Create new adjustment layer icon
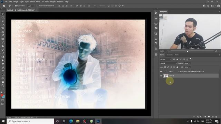Viewport: 221px width, 124px height. pos(205,117)
